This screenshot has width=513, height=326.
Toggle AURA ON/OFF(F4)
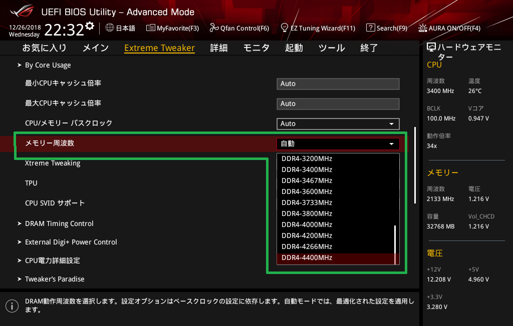point(449,28)
